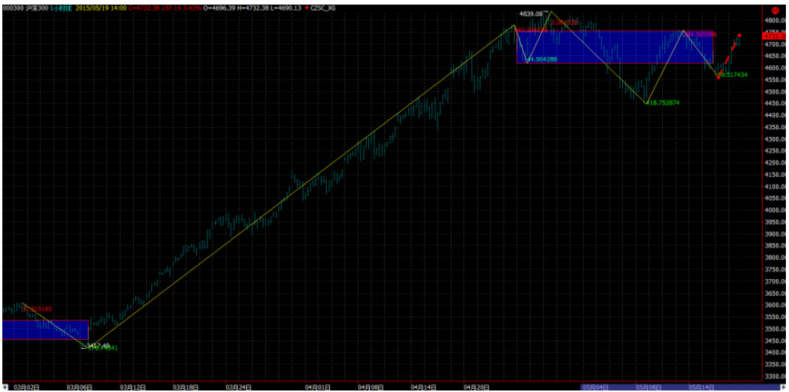Open the 1小时线 period selector
The image size is (789, 392).
[52, 7]
